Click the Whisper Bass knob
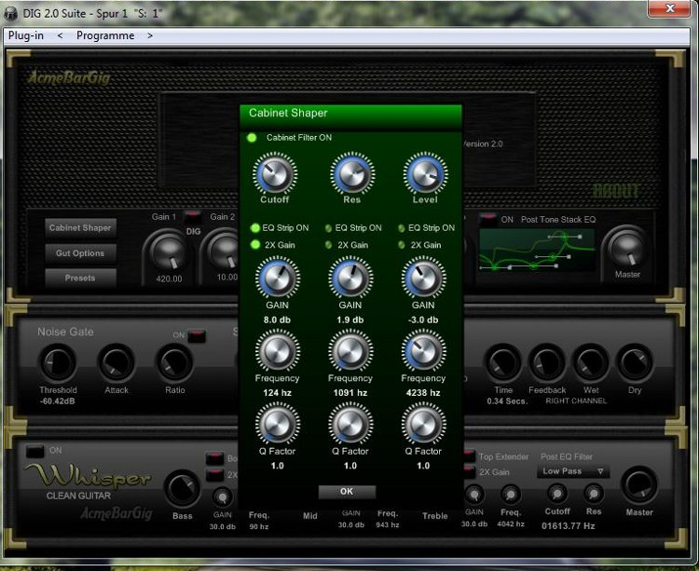The image size is (699, 571). pyautogui.click(x=183, y=489)
